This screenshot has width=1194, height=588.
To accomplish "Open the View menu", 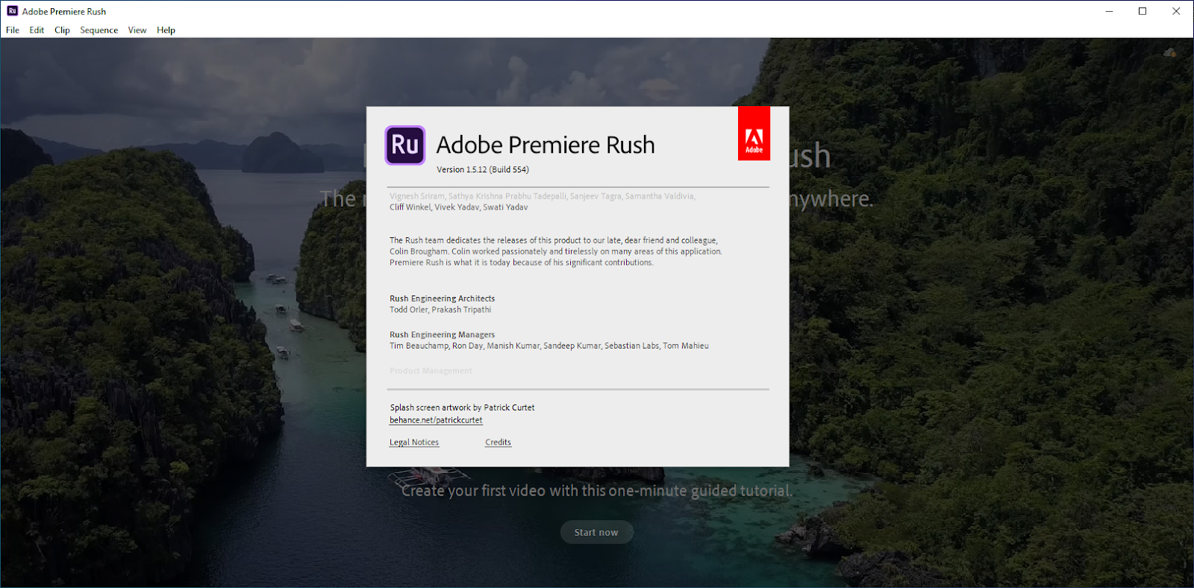I will (137, 30).
